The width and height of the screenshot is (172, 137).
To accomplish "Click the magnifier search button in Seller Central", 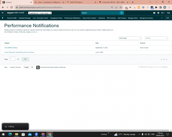I will (x=122, y=13).
